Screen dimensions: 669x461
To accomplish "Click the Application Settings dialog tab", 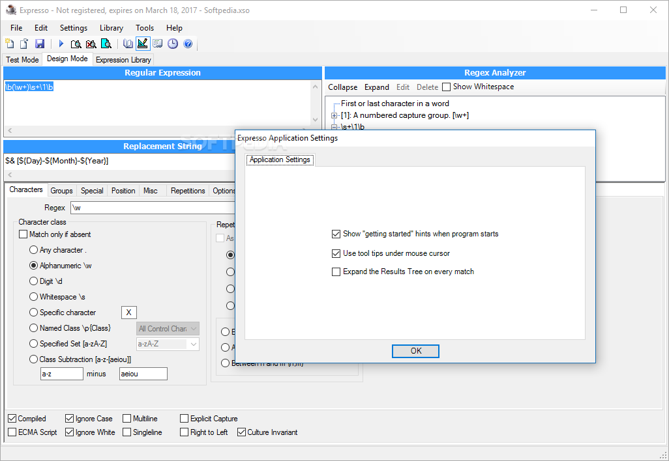I will (280, 160).
